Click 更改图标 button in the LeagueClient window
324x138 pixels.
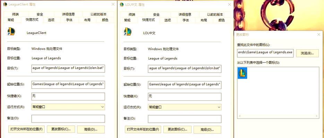[61, 129]
